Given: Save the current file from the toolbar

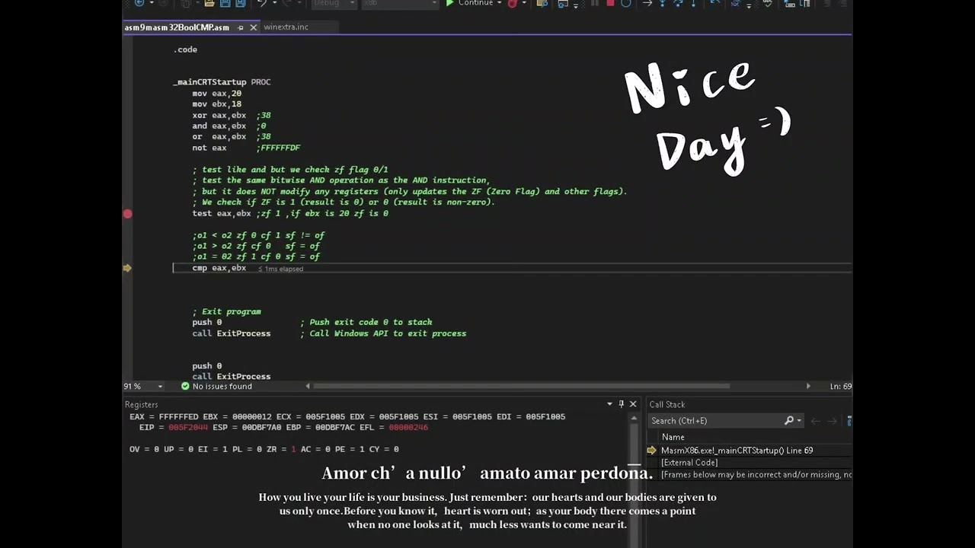Looking at the screenshot, I should tap(225, 3).
